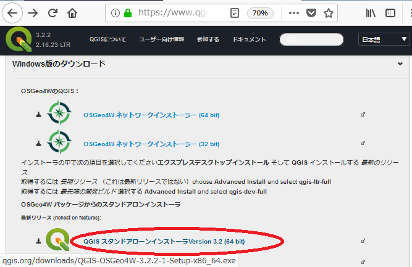Screen dimensions: 412x267
Task: Click the OSGeo4WのQGIS heading text
Action: tap(49, 91)
